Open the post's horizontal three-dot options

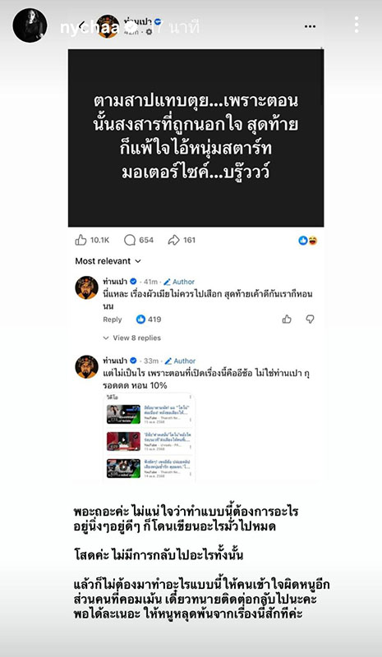tap(310, 26)
